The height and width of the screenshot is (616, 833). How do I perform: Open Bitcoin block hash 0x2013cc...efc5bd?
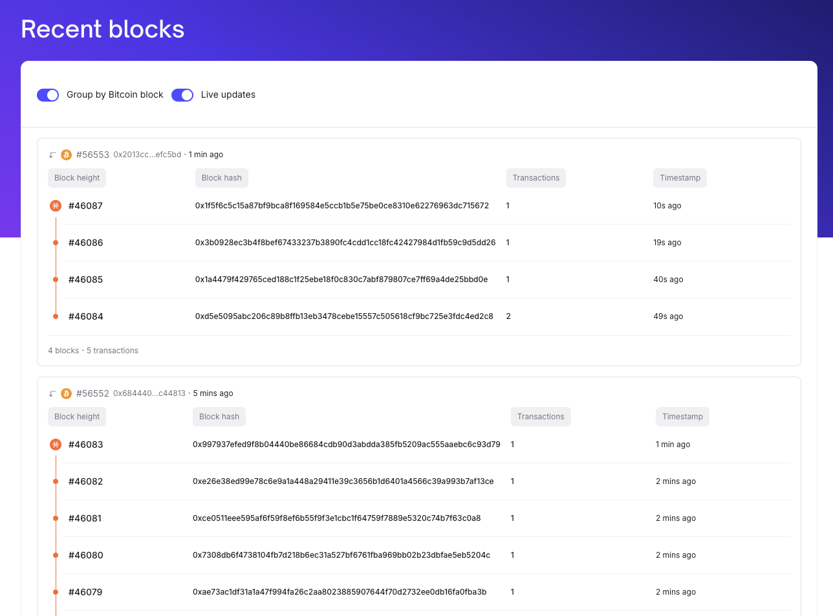pyautogui.click(x=147, y=155)
